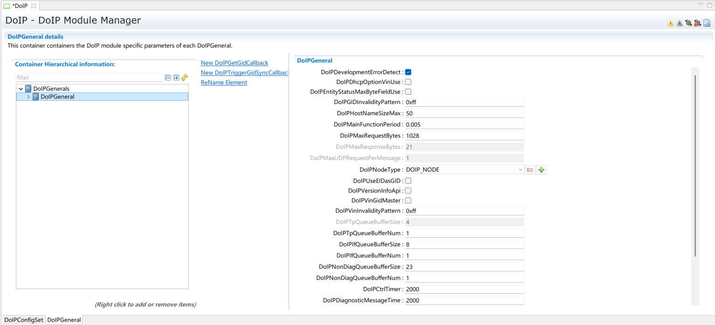Click the red list icon beside DoIPNodeType
Viewport: 715px width, 325px height.
coord(530,170)
